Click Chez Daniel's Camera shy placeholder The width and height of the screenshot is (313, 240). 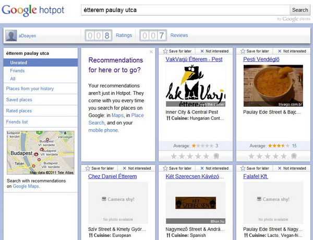pos(118,203)
